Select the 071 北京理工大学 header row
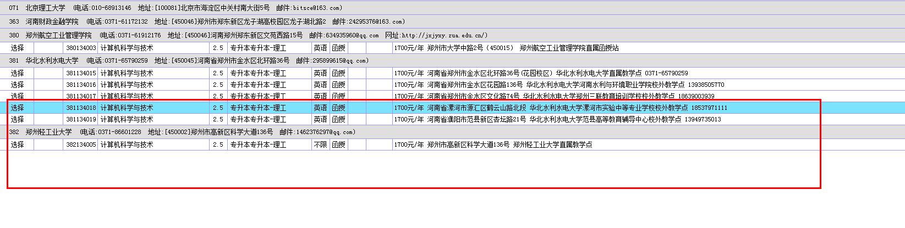Image resolution: width=905 pixels, height=228 pixels. click(452, 8)
